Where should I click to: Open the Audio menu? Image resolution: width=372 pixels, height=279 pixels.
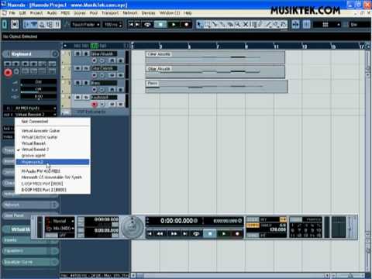pos(52,12)
